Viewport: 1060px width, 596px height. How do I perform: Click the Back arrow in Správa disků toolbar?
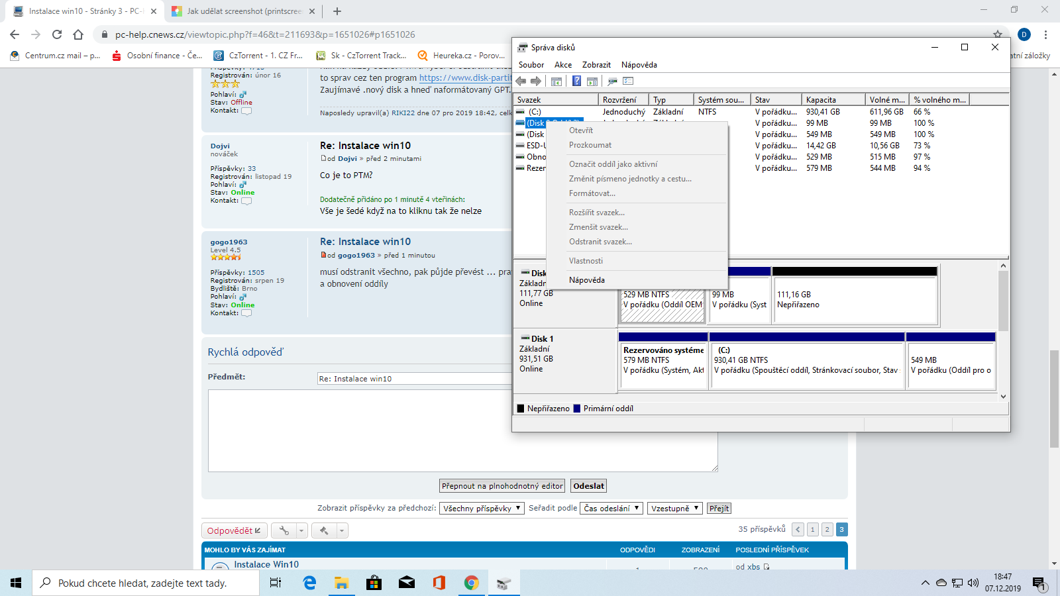click(x=521, y=81)
